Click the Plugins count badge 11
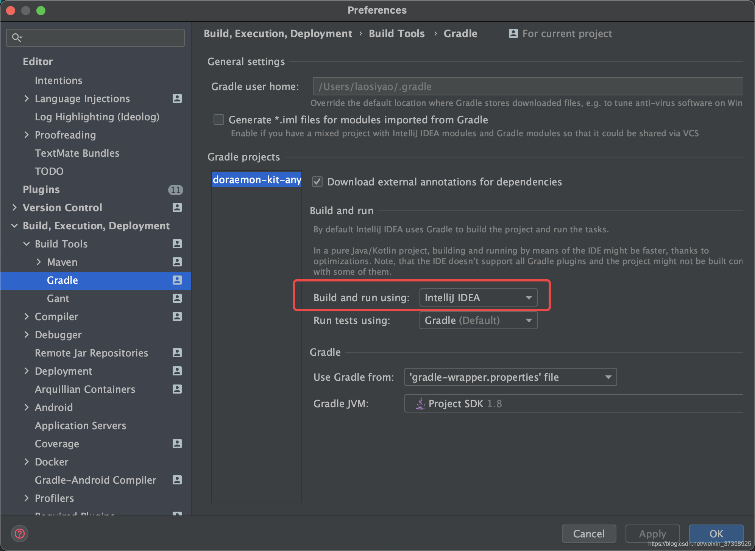 (x=175, y=190)
